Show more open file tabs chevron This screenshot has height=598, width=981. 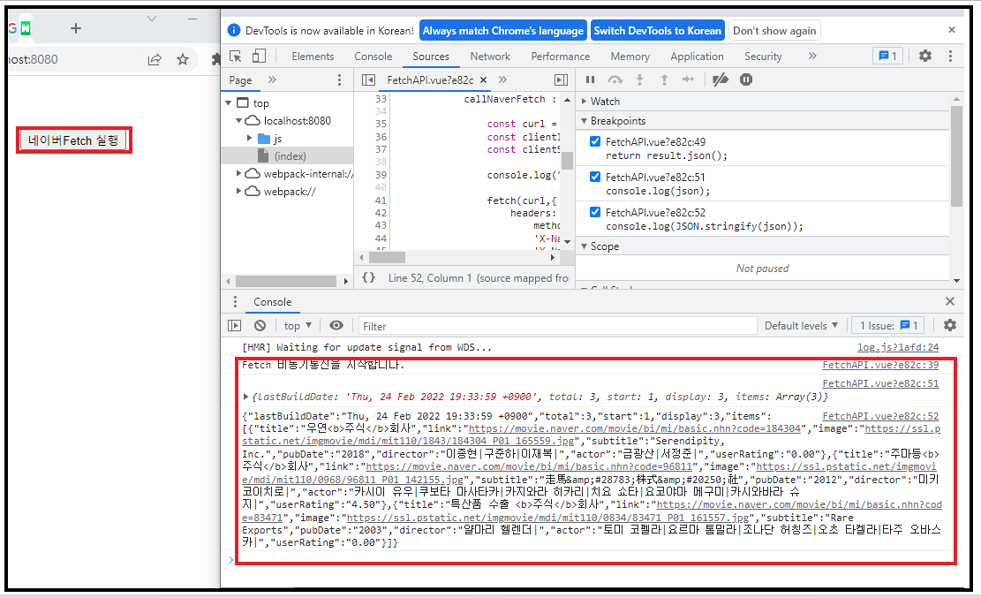[502, 79]
